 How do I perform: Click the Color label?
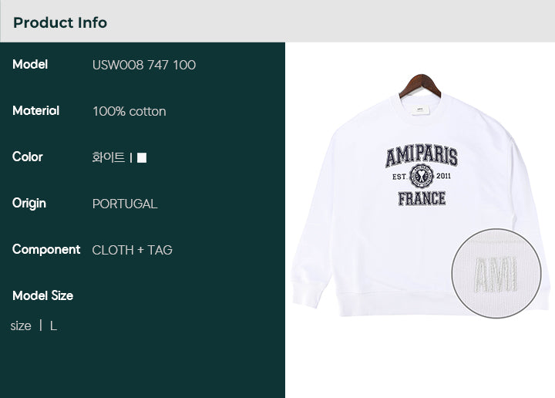click(x=28, y=157)
